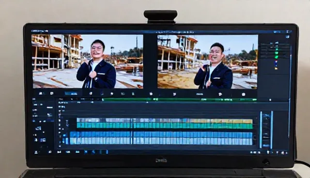Click the yellow marker icon in right panel
Viewport: 310px width, 178px height.
(x=276, y=68)
